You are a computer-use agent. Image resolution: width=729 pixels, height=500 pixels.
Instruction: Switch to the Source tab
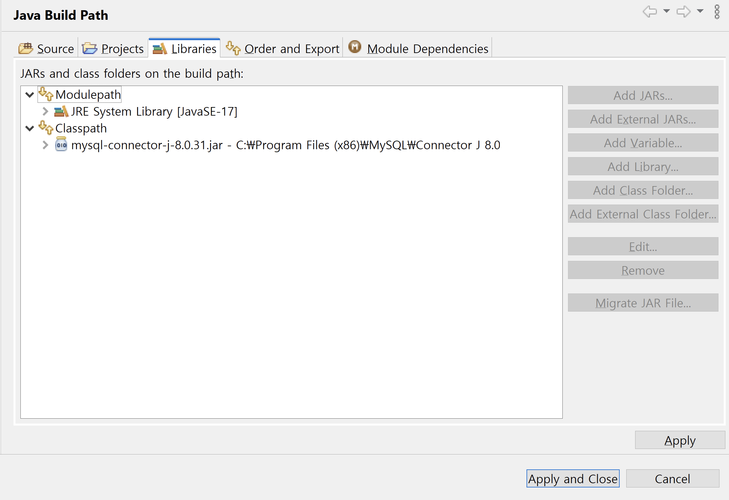click(x=55, y=48)
